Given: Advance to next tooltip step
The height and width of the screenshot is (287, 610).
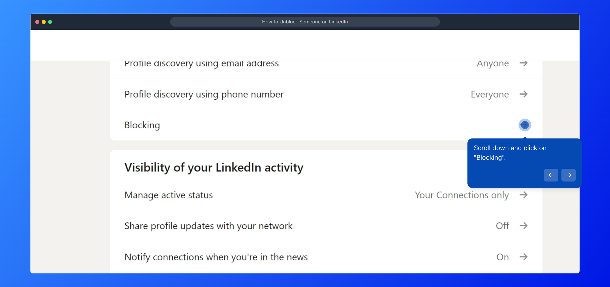Looking at the screenshot, I should pyautogui.click(x=568, y=175).
